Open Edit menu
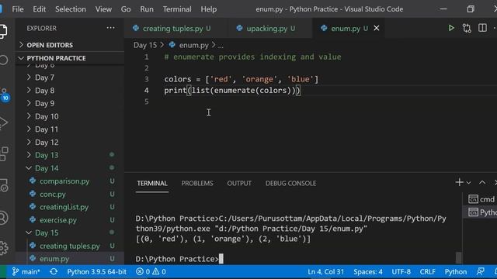Viewport: 497px width, 279px height. (40, 9)
